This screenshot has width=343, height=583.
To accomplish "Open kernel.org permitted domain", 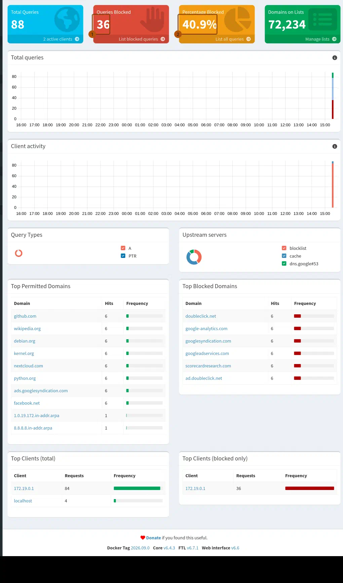I will (x=24, y=353).
